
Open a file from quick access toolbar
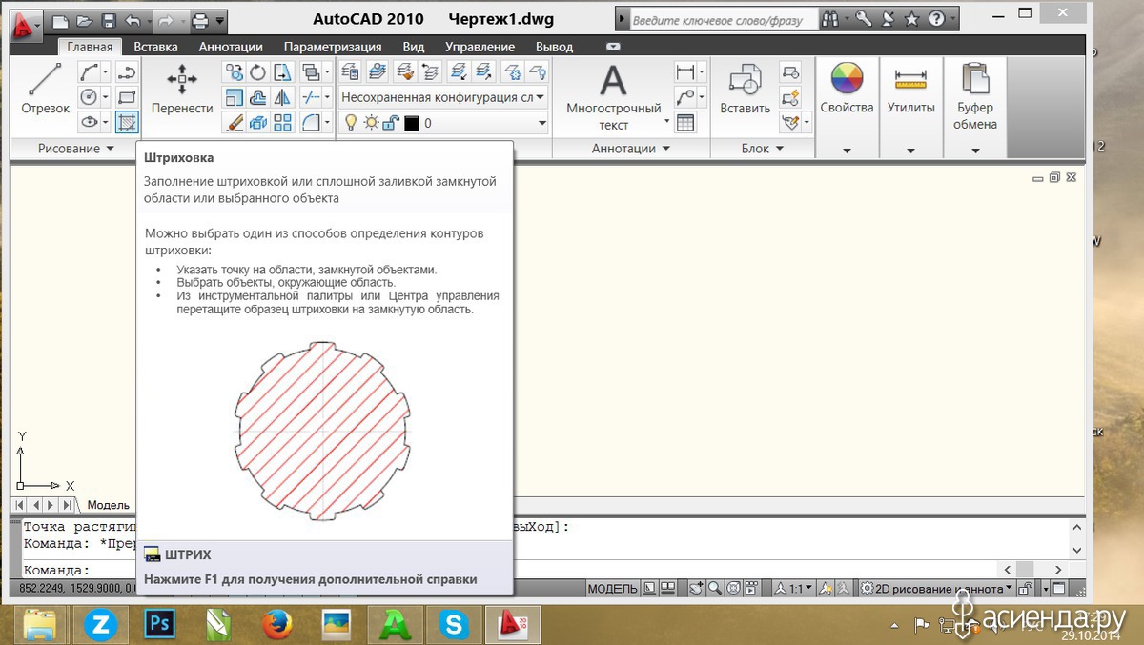84,20
